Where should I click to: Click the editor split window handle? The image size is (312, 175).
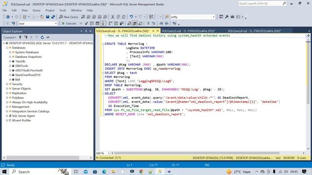coord(308,35)
